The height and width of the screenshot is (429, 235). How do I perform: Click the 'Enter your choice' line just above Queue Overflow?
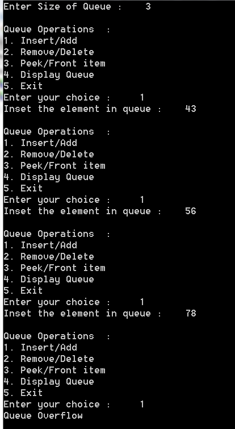click(74, 405)
